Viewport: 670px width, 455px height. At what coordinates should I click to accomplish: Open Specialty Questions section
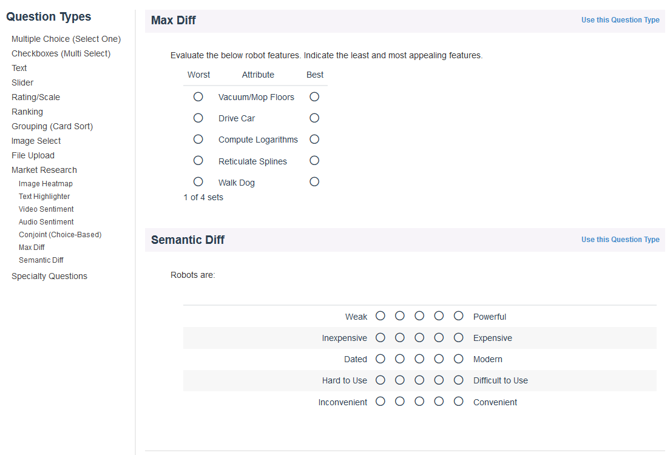pos(49,276)
